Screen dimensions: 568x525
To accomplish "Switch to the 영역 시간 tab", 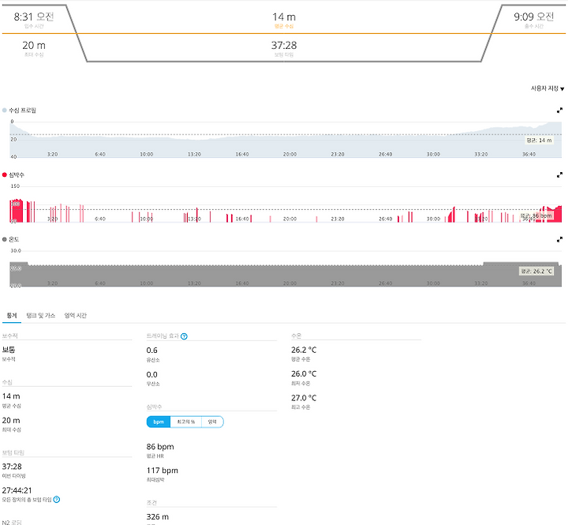I will point(76,316).
